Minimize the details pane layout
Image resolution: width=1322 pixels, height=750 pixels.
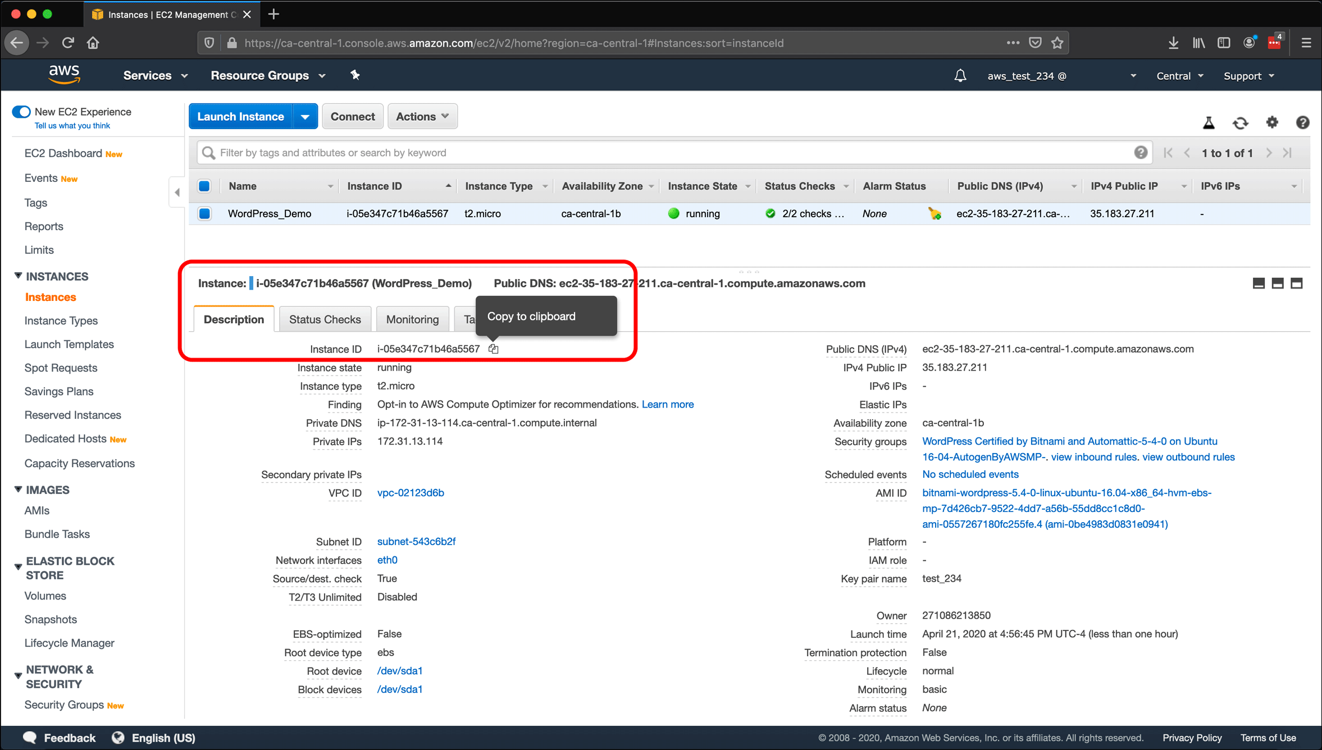1259,283
